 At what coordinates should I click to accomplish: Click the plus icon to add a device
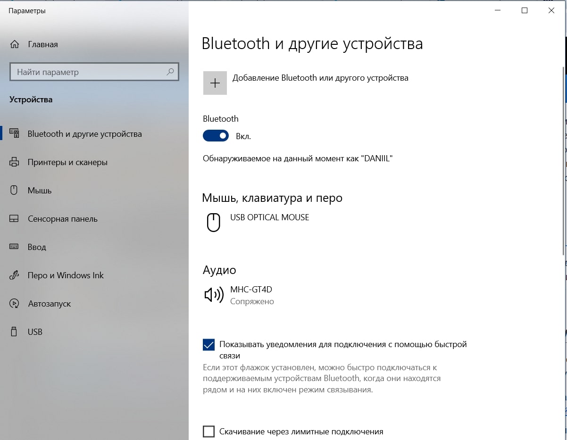(215, 83)
